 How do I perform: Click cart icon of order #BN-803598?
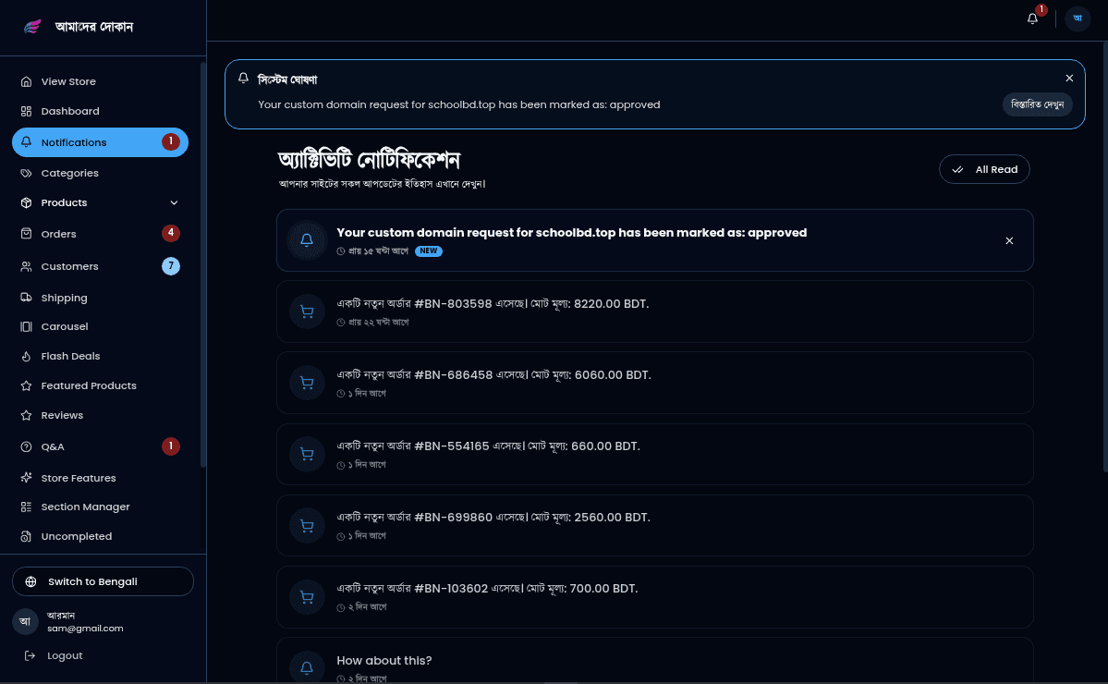[307, 311]
